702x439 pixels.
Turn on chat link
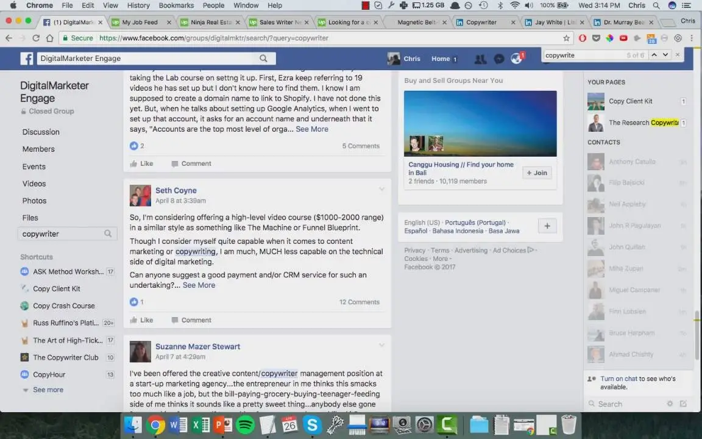619,379
